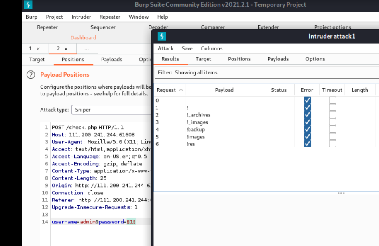Select Target tab in attack window
379x246 pixels.
pyautogui.click(x=203, y=59)
